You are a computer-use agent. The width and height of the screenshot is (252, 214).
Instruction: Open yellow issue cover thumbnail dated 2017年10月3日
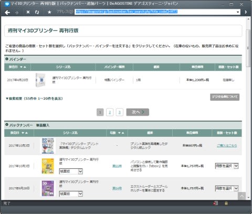click(x=48, y=166)
